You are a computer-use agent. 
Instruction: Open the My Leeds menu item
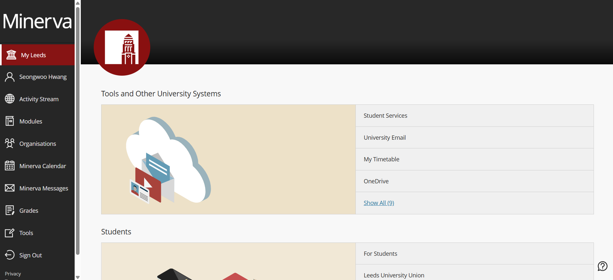(38, 55)
